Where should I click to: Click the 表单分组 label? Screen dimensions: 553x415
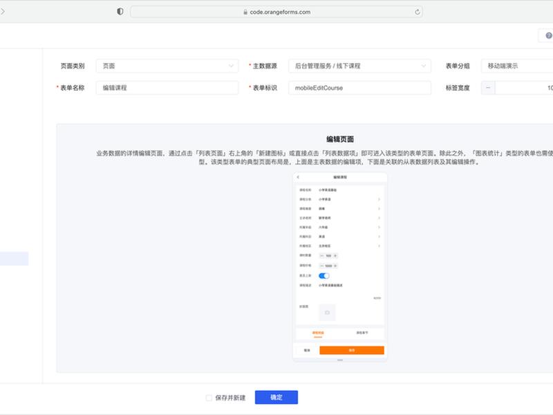point(458,66)
